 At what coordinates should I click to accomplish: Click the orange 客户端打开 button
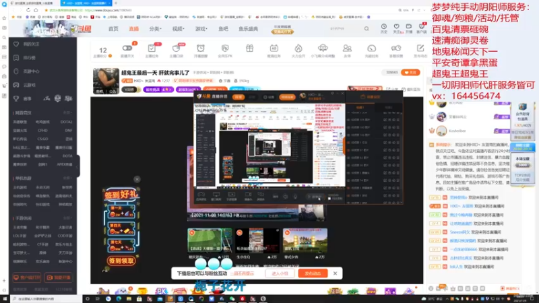[x=27, y=277]
